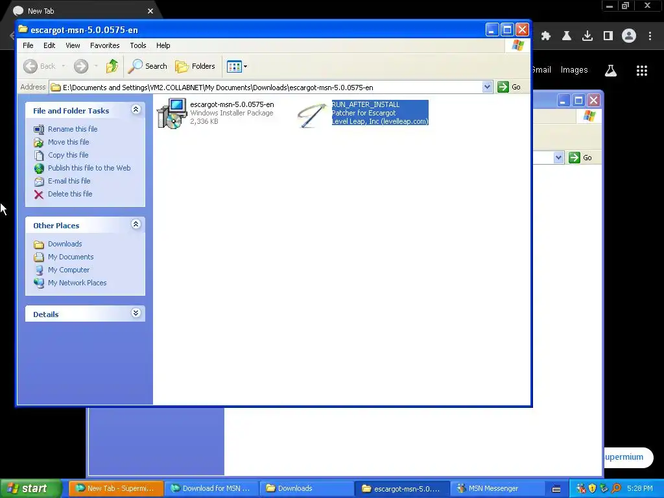The height and width of the screenshot is (498, 664).
Task: Open My Computer in Other Places
Action: (x=69, y=270)
